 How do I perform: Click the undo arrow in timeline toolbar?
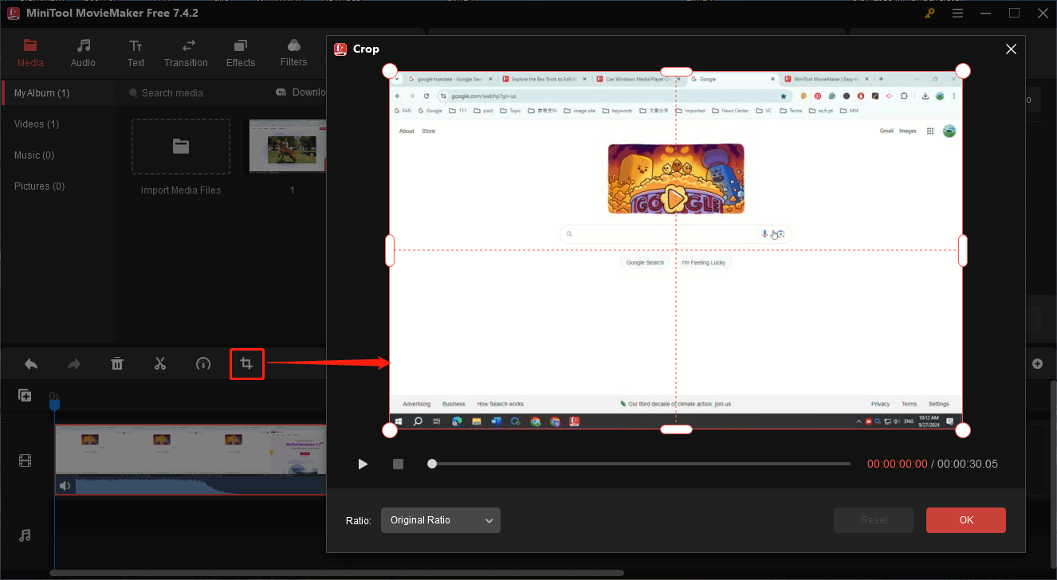[x=31, y=364]
